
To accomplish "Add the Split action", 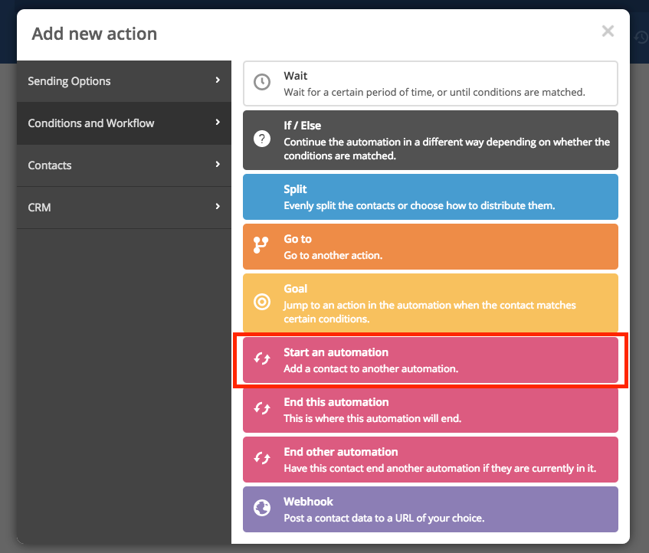I will [x=430, y=197].
